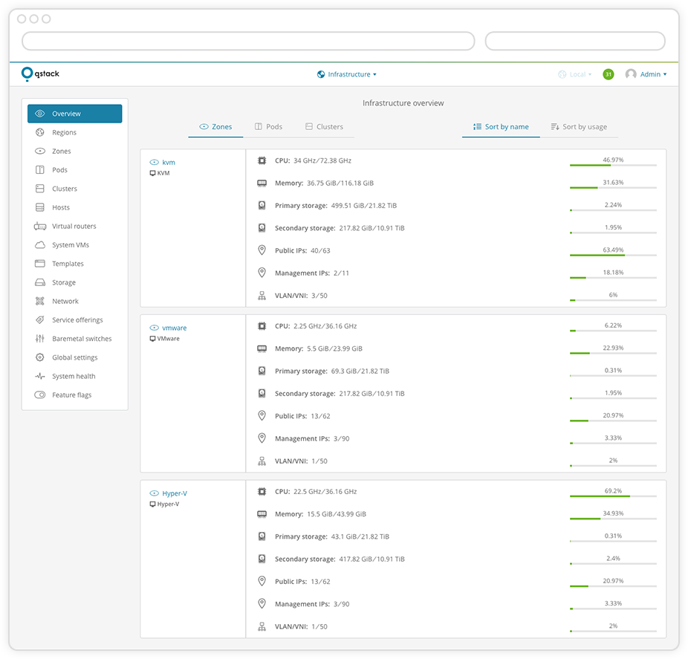Click the Hyper-V Memory 34.93% percentage
The width and height of the screenshot is (688, 659).
613,513
